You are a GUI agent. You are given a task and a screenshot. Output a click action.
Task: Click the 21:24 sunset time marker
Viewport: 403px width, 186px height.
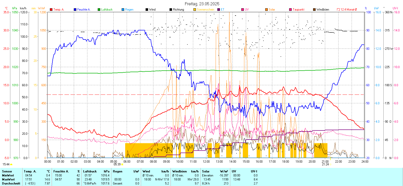[x=325, y=164]
